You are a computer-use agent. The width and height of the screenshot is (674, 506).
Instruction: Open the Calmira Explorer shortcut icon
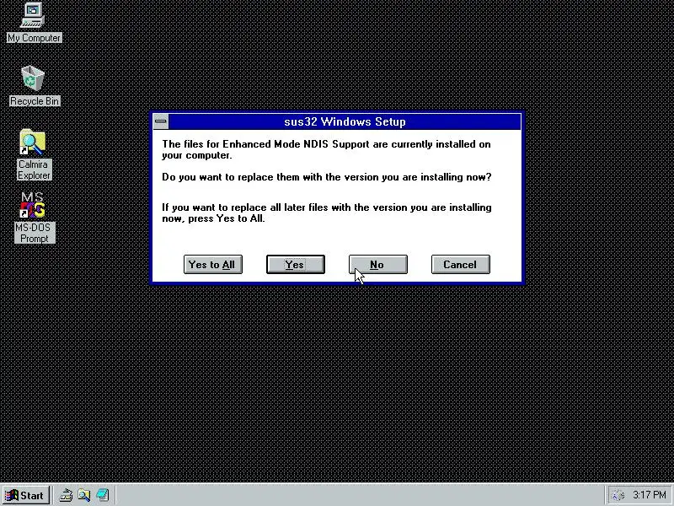click(x=33, y=142)
